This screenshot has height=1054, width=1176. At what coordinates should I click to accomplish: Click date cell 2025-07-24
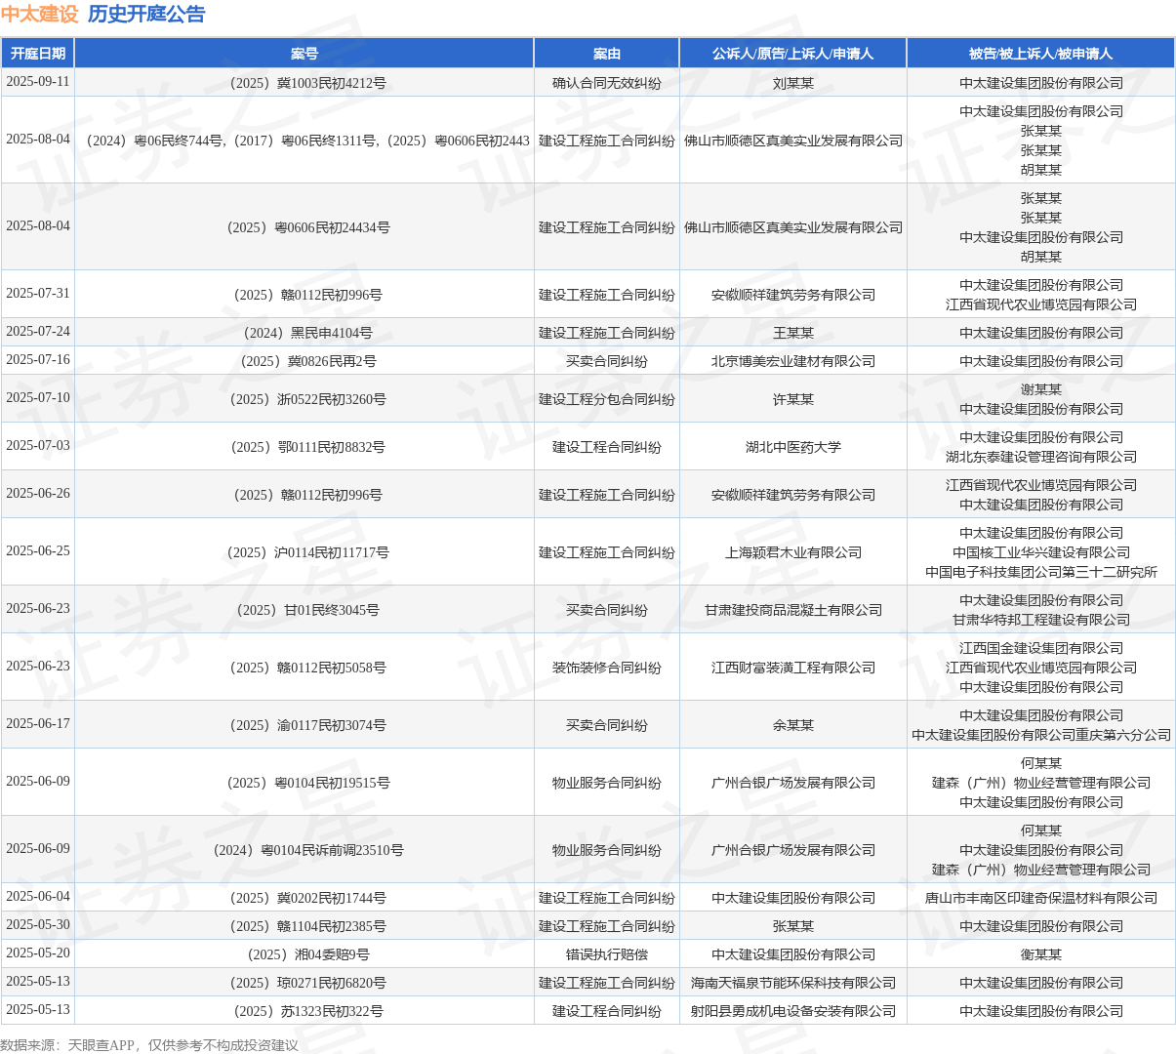[38, 332]
